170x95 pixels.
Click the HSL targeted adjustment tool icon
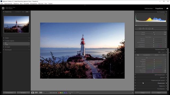pyautogui.click(x=136, y=58)
